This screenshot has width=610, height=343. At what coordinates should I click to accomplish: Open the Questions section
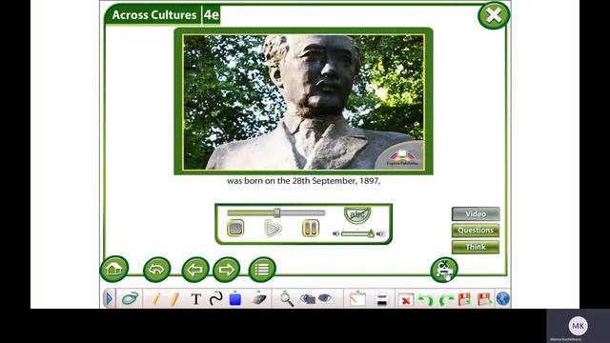[x=476, y=231]
